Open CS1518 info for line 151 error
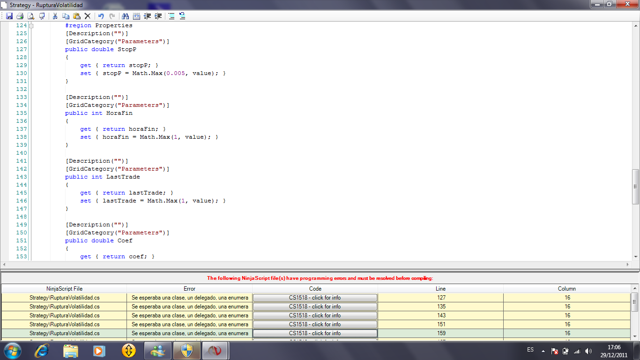Viewport: 640px width, 360px height. (315, 324)
